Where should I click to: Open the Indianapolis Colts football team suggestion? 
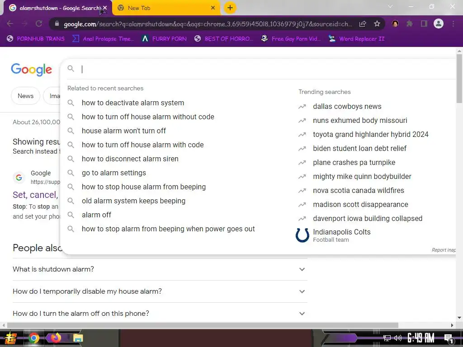333,235
